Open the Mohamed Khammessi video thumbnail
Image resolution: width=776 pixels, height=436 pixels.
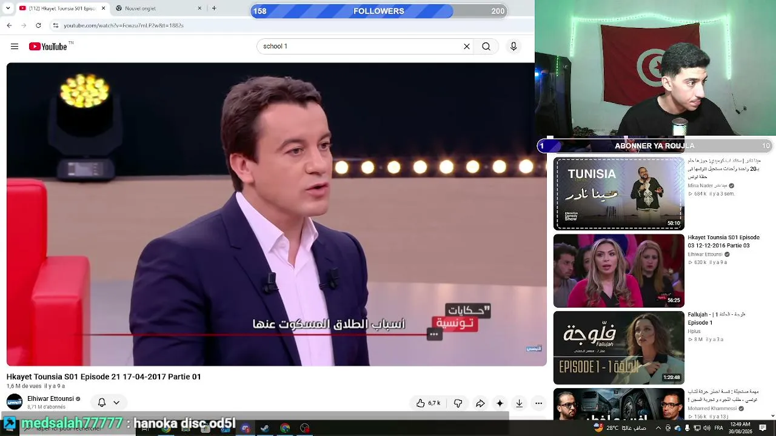point(619,405)
